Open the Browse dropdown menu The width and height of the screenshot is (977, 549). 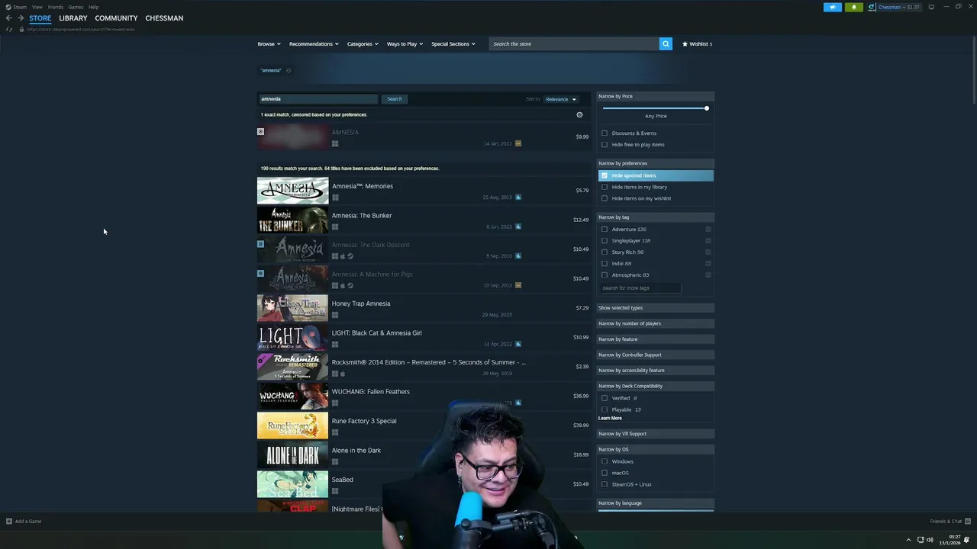click(x=269, y=43)
